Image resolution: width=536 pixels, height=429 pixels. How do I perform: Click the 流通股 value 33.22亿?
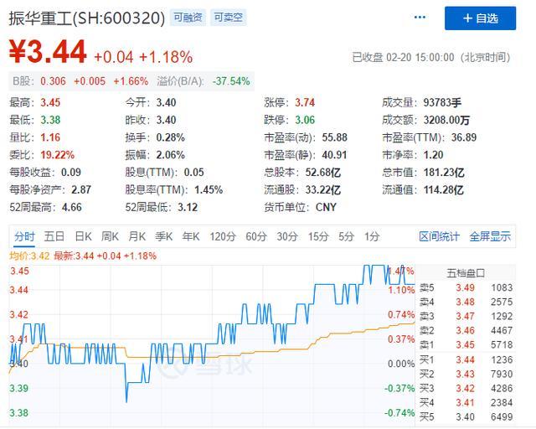[323, 189]
